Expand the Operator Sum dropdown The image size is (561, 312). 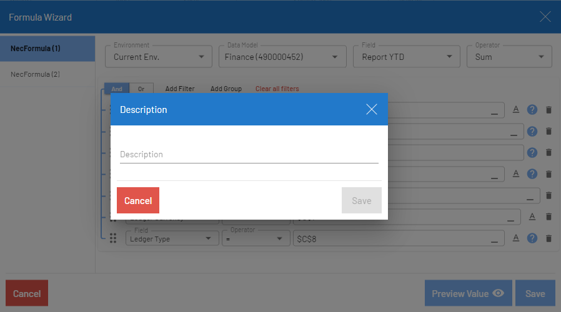[x=509, y=57]
